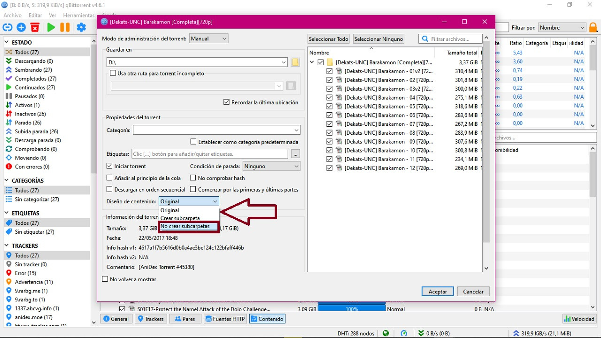The width and height of the screenshot is (601, 338).
Task: Click the three-dots tag button next to Etiquetas
Action: (295, 154)
